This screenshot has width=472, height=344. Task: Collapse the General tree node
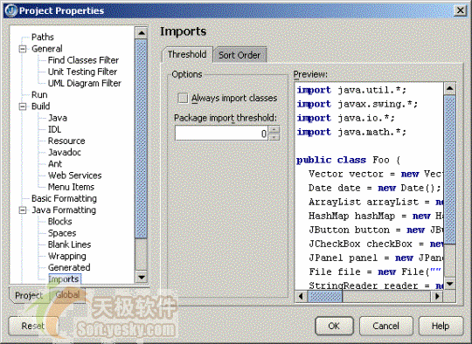click(x=23, y=49)
